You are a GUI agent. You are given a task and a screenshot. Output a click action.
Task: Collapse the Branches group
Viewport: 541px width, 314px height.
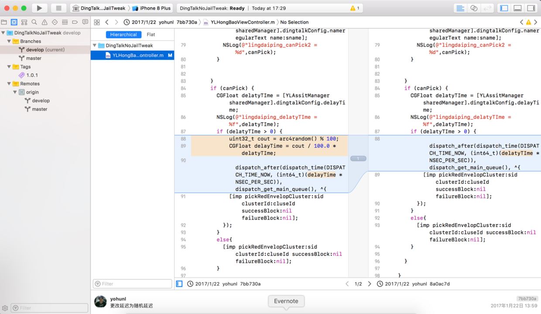(x=9, y=41)
